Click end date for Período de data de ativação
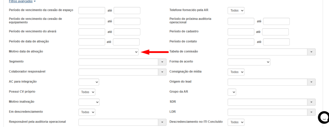This screenshot has height=127, width=329. 126,42
